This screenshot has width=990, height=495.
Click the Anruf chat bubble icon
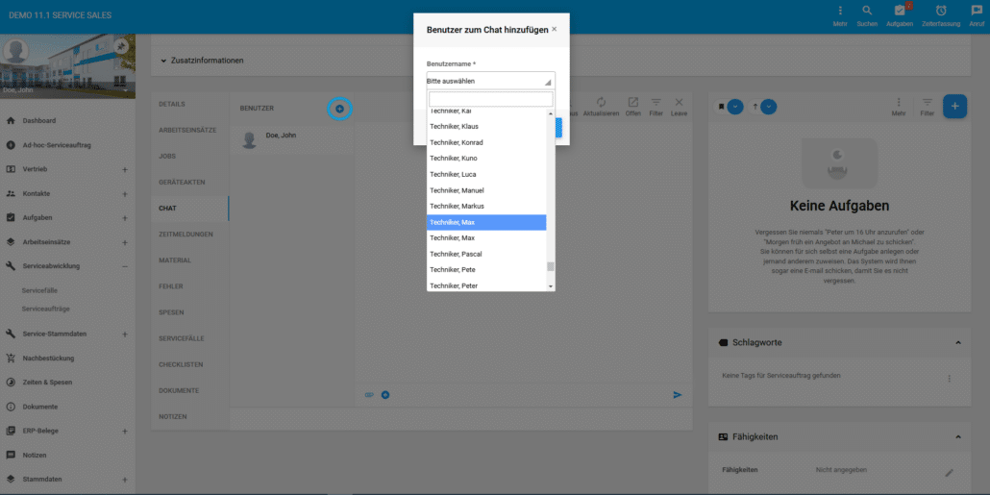click(x=977, y=11)
